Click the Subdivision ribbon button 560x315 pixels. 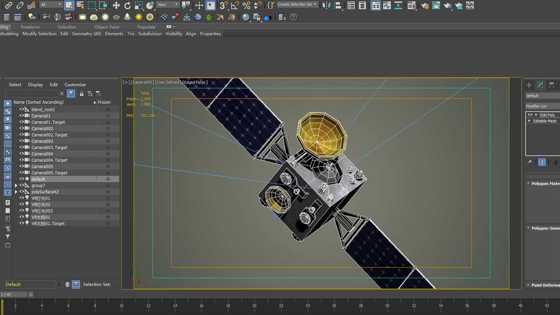point(150,34)
